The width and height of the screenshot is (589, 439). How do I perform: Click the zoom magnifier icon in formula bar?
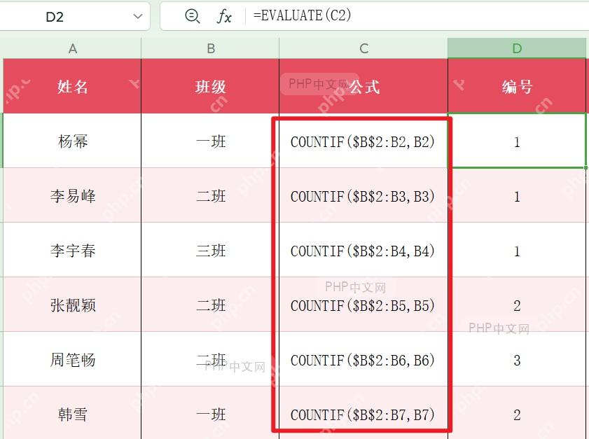pyautogui.click(x=193, y=16)
